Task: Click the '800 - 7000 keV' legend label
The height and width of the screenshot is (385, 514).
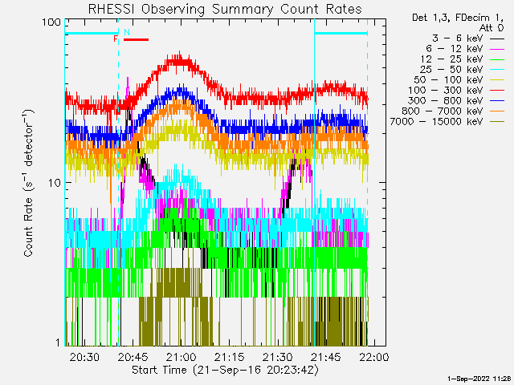Action: pyautogui.click(x=443, y=111)
